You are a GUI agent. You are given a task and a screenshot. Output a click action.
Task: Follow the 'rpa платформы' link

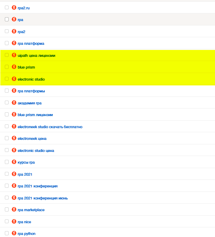pos(31,91)
